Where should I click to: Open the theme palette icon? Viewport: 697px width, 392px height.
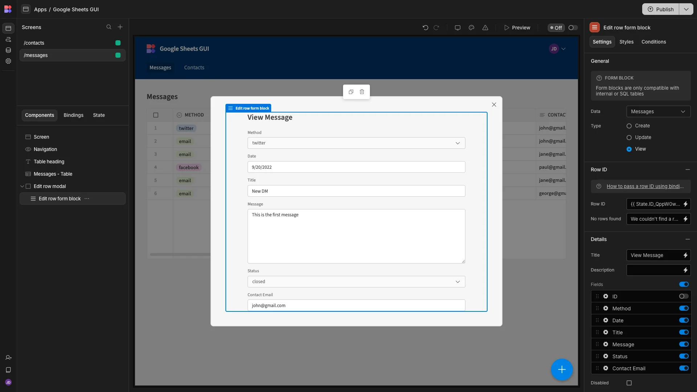(471, 28)
